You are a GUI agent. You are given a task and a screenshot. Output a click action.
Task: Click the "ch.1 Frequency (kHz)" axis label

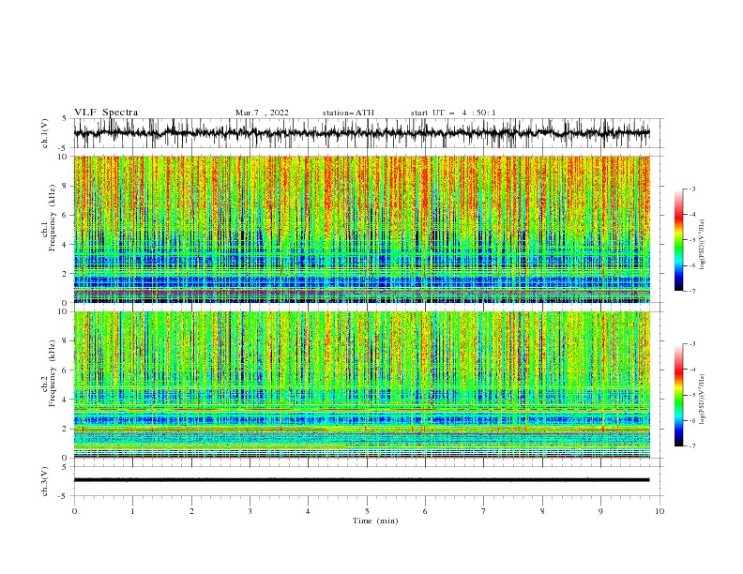(x=48, y=219)
